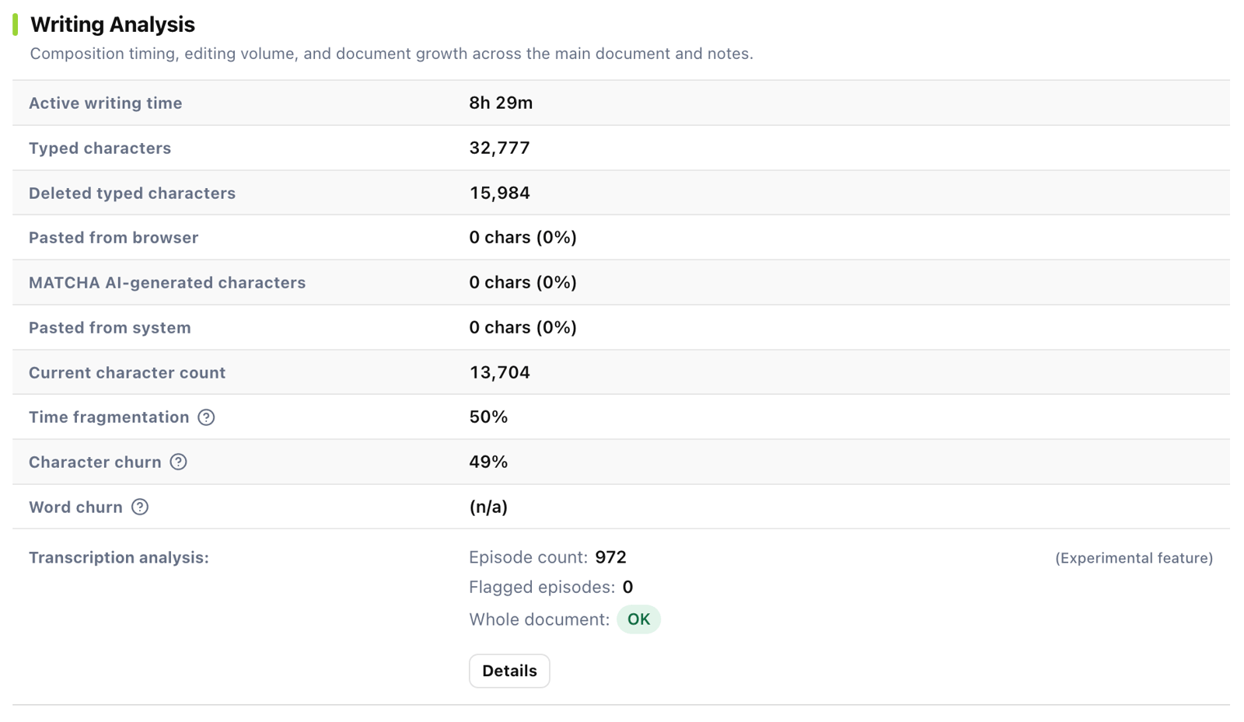Select the value 8h 29m
Viewport: 1244px width, 722px height.
coord(501,103)
